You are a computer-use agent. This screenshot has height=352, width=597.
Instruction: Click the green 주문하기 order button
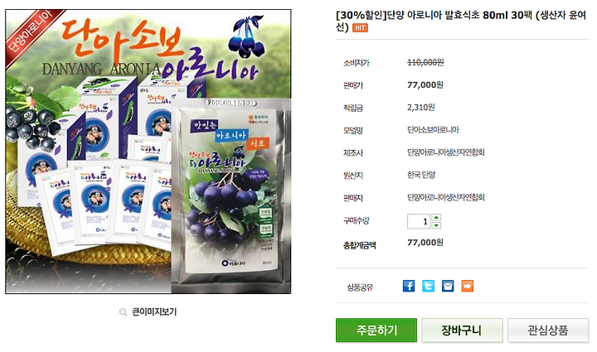(x=376, y=330)
